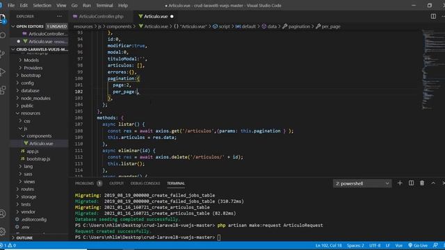Expand the Outline section
This screenshot has height=250, width=445.
coord(13,237)
